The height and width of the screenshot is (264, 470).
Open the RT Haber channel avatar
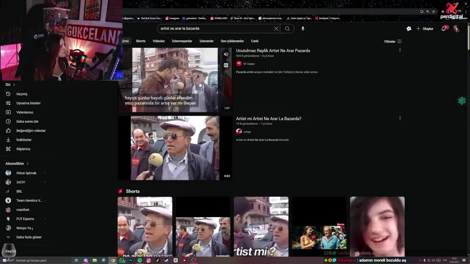tap(239, 63)
